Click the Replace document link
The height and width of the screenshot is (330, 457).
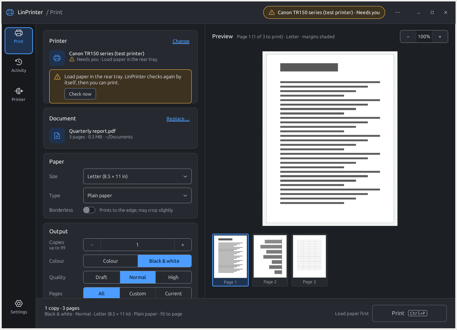(x=178, y=119)
